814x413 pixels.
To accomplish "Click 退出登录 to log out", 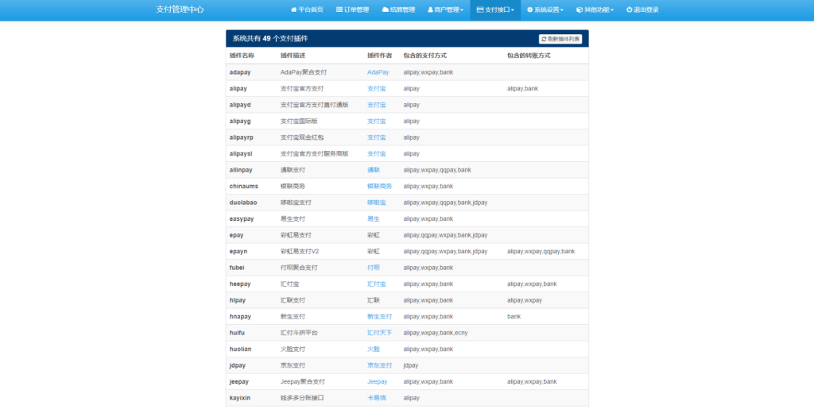I will pos(642,10).
